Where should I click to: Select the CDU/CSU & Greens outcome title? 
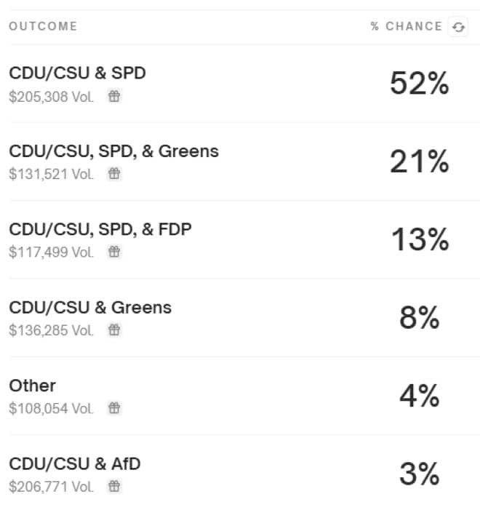(x=90, y=307)
